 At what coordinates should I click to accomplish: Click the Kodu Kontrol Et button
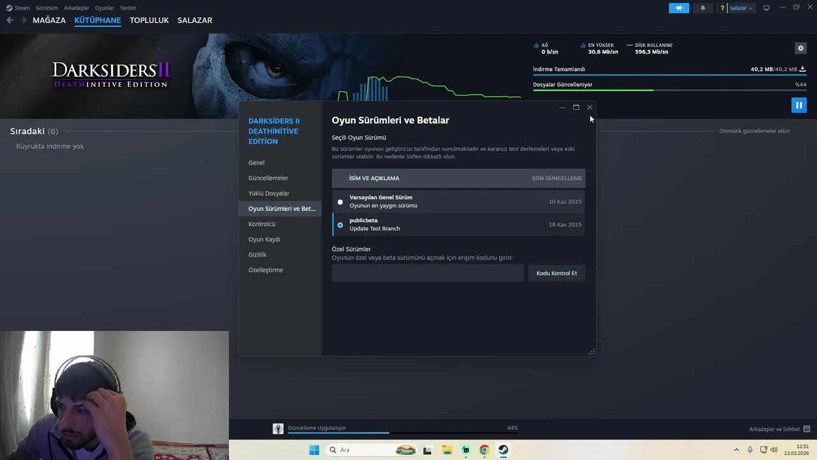pyautogui.click(x=557, y=273)
